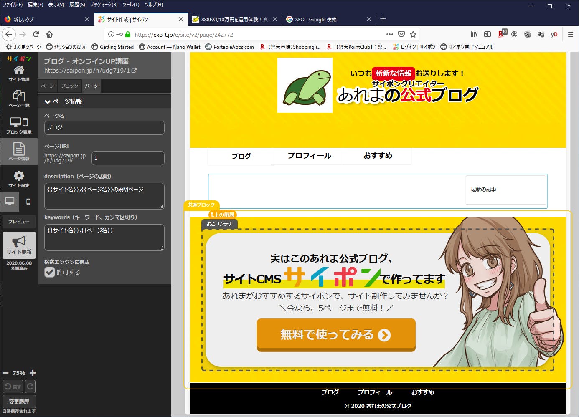
Task: Open the Firefox account icon
Action: pyautogui.click(x=514, y=34)
